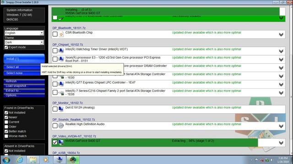
Task: Click the Refresh menu item
Action: 24,81
